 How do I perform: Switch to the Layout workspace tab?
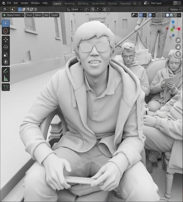[57, 4]
